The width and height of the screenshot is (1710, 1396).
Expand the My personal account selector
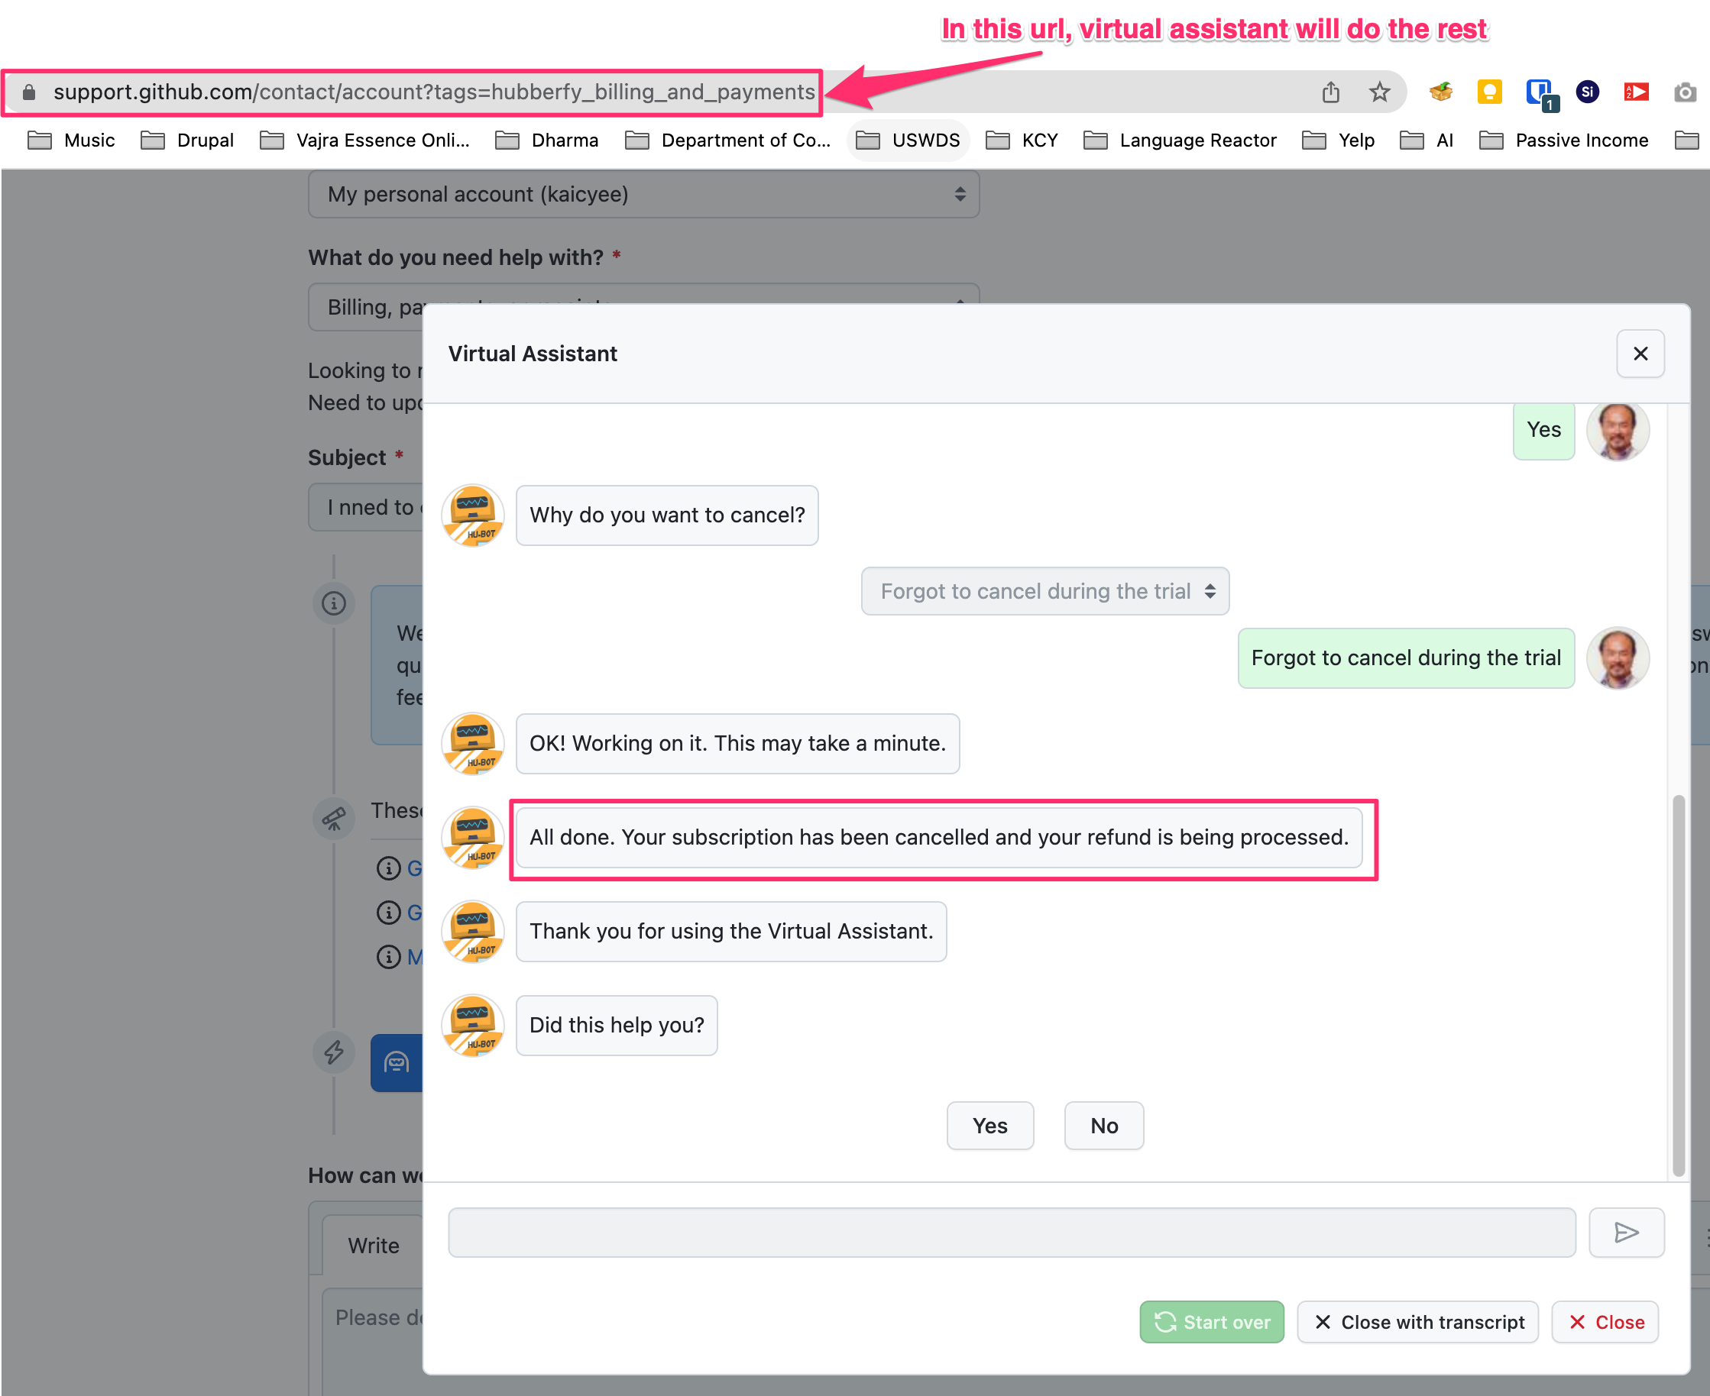click(x=643, y=195)
